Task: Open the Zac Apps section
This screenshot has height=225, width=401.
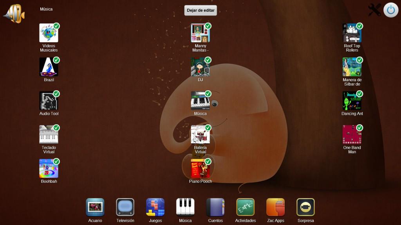Action: [275, 207]
